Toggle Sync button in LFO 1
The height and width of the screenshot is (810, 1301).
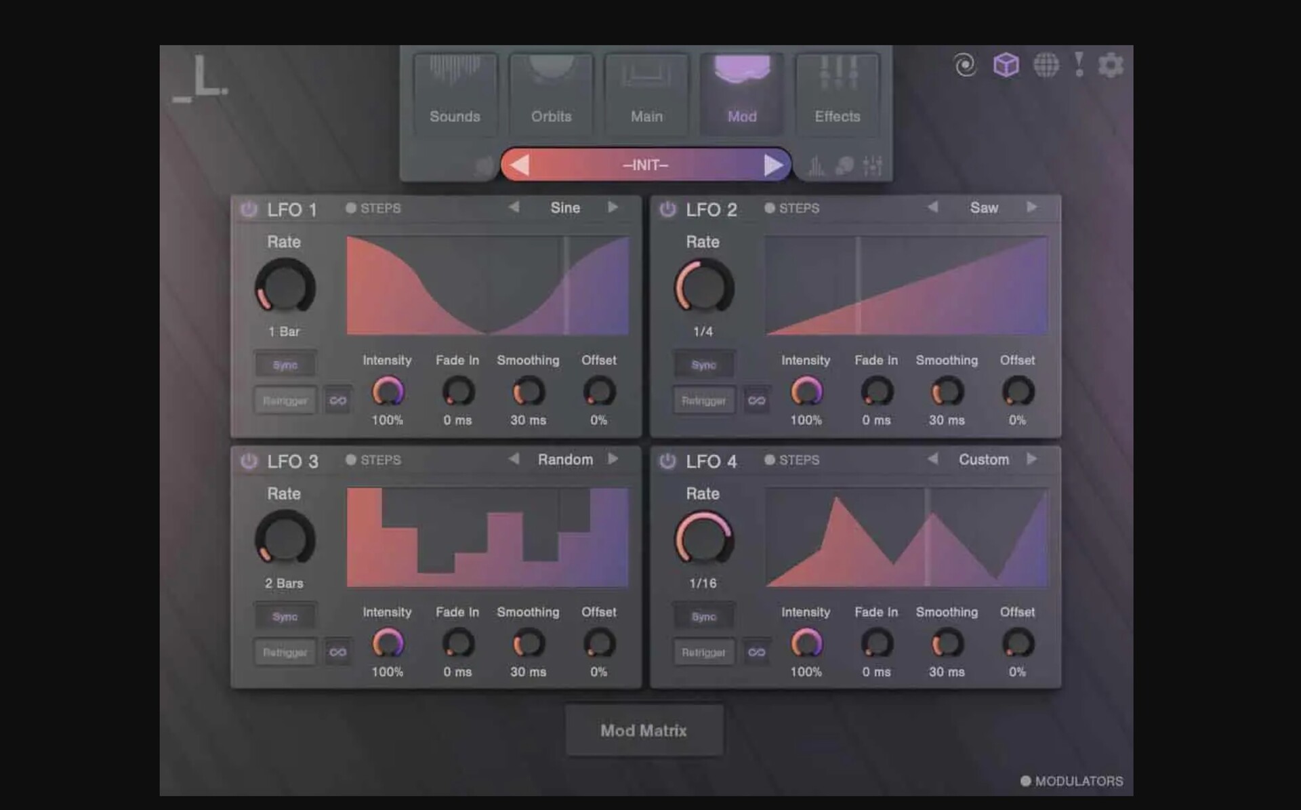pyautogui.click(x=285, y=365)
